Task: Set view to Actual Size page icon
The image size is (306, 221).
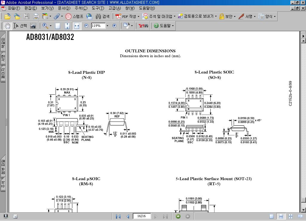Action: [x=58, y=26]
